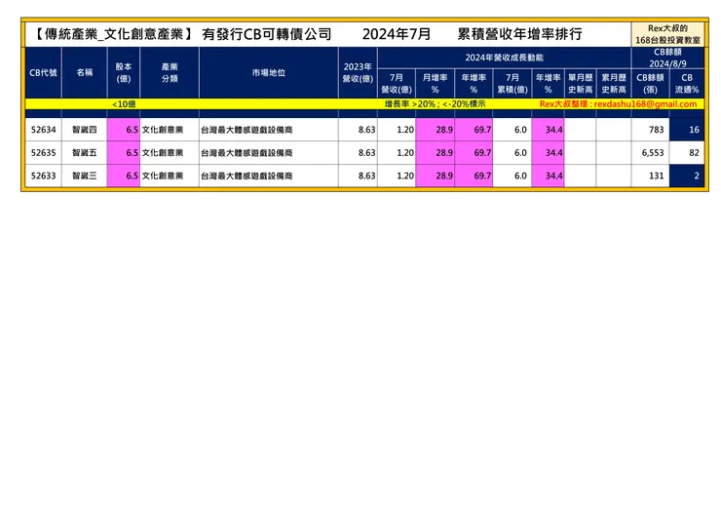The image size is (721, 510).
Task: Select the 名稱 column header
Action: pos(84,72)
